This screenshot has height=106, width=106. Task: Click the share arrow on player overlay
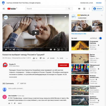click(65, 17)
